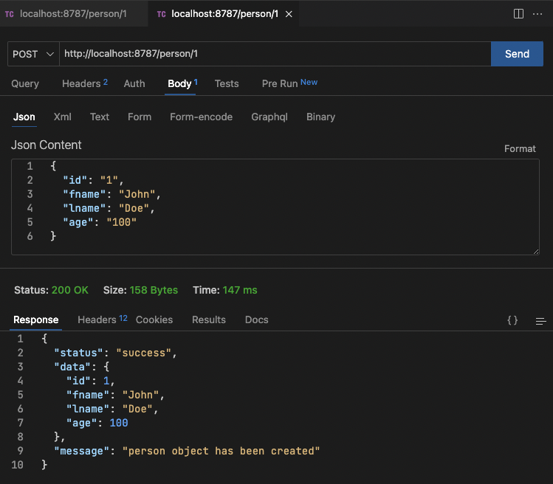Choose the Form-encode body type
This screenshot has width=553, height=484.
click(201, 117)
